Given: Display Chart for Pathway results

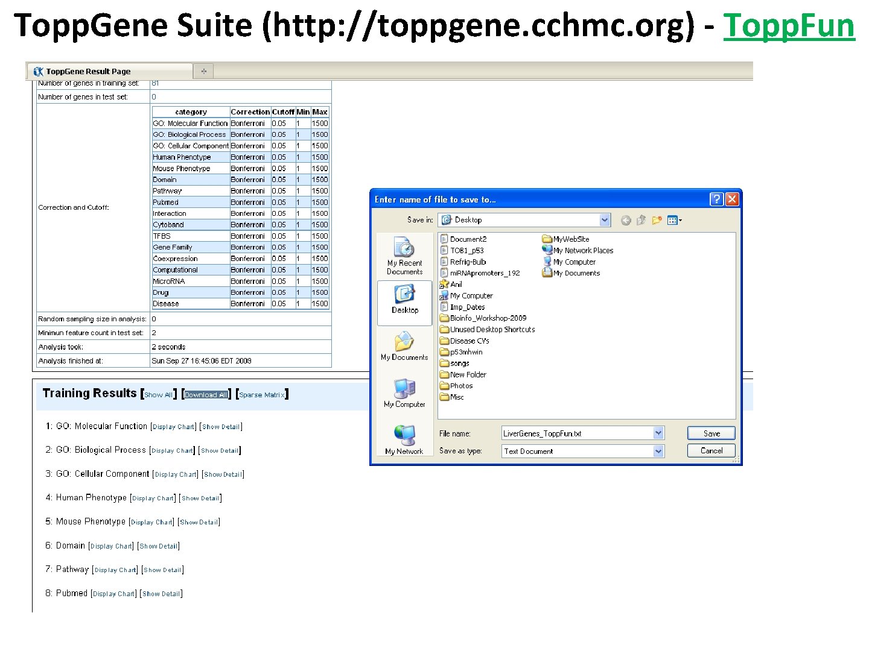Looking at the screenshot, I should point(115,570).
